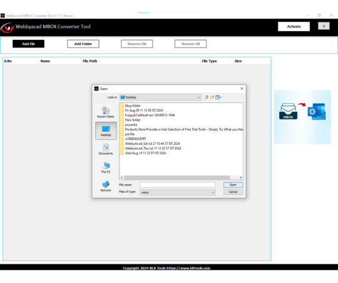This screenshot has width=338, height=283.
Task: Select the 'pst file' folder
Action: [x=128, y=134]
